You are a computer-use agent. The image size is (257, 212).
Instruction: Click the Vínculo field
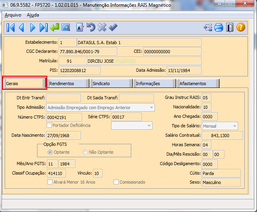[98, 173]
